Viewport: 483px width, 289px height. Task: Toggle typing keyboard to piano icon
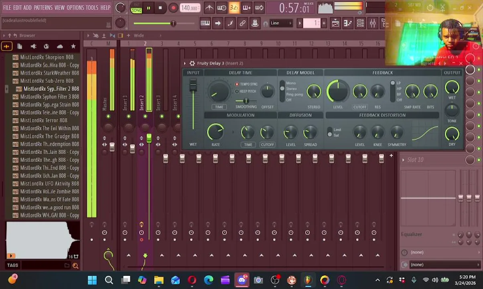coord(205,23)
